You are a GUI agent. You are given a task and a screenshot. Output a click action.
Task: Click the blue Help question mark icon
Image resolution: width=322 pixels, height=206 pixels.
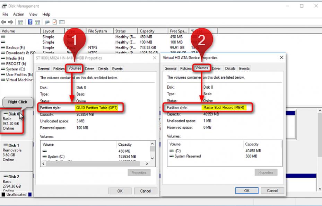pos(30,22)
